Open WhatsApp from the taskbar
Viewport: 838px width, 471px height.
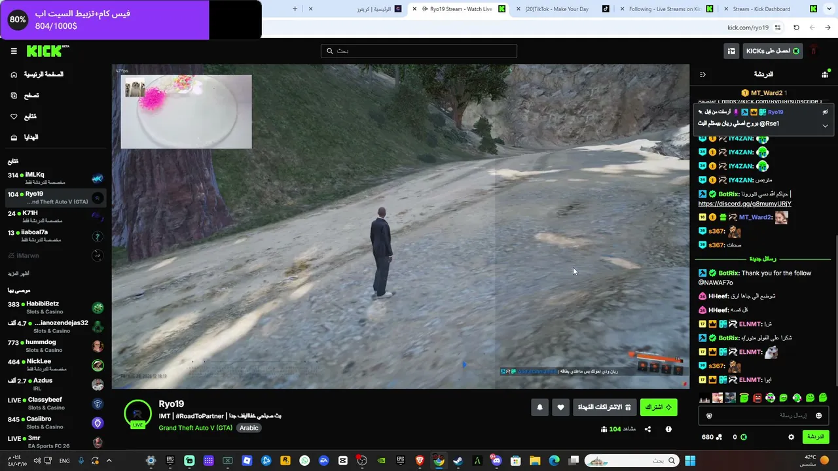(304, 461)
